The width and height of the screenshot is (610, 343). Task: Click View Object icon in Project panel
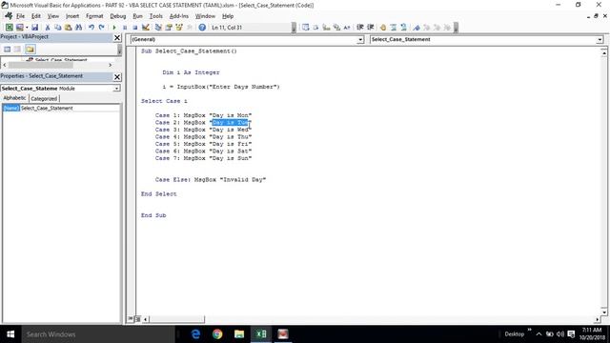(x=17, y=49)
